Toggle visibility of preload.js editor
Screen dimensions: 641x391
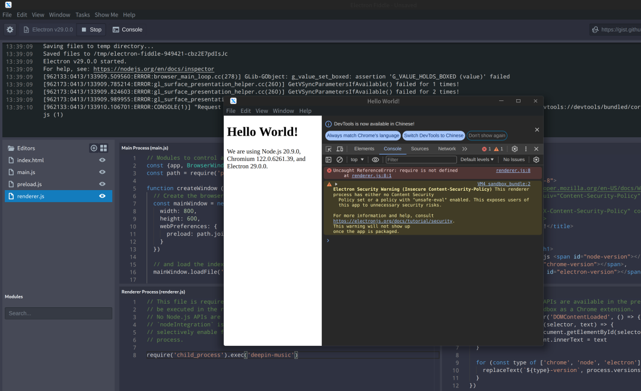pyautogui.click(x=102, y=184)
